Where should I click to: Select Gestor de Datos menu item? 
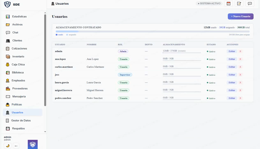[x=21, y=121]
